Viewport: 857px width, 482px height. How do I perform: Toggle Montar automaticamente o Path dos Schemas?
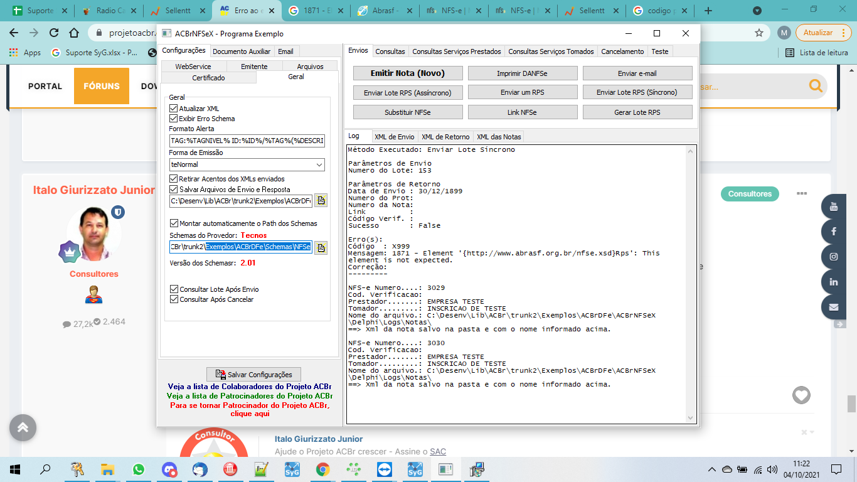tap(174, 223)
